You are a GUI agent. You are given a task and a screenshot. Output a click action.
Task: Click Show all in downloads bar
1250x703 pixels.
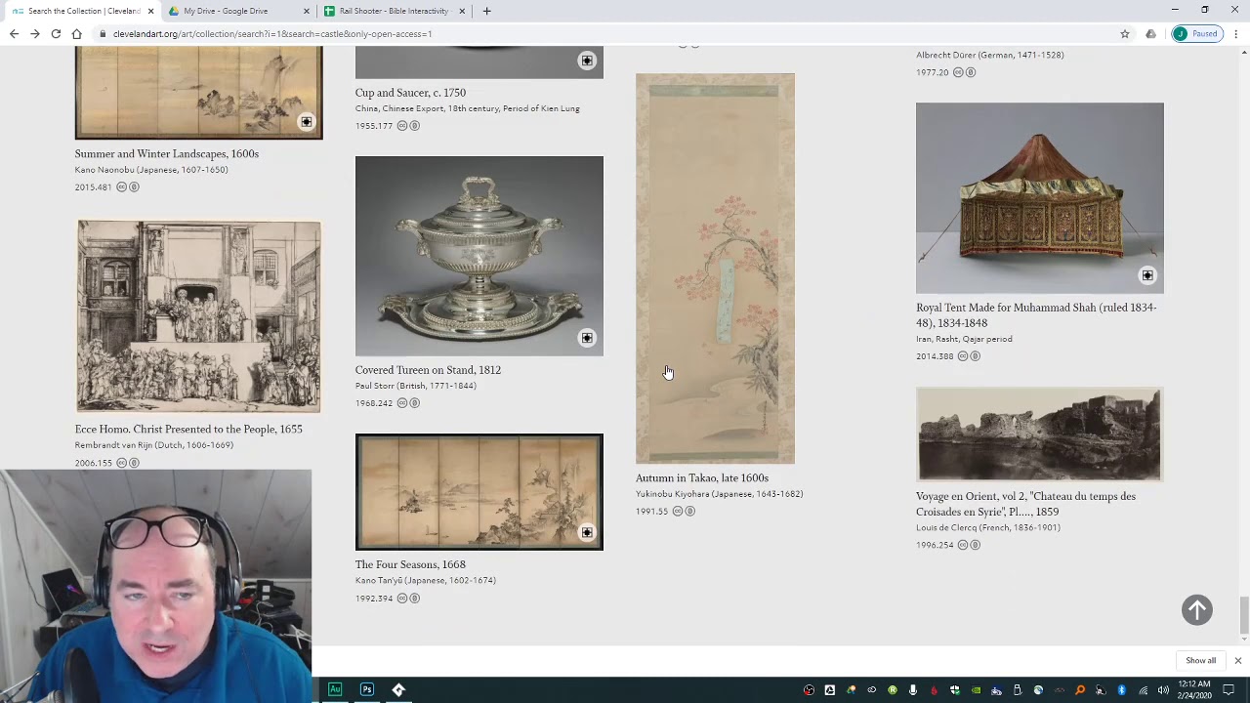pyautogui.click(x=1200, y=661)
